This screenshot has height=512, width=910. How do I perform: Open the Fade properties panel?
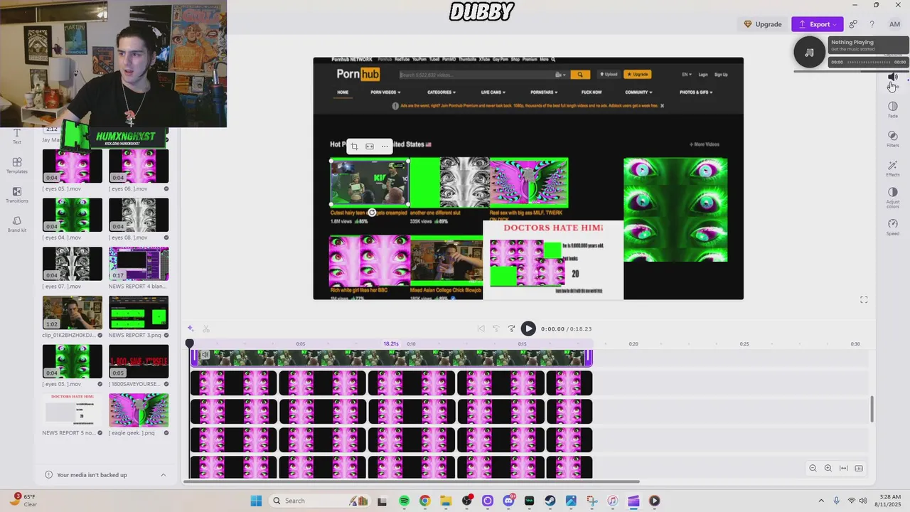(x=893, y=110)
